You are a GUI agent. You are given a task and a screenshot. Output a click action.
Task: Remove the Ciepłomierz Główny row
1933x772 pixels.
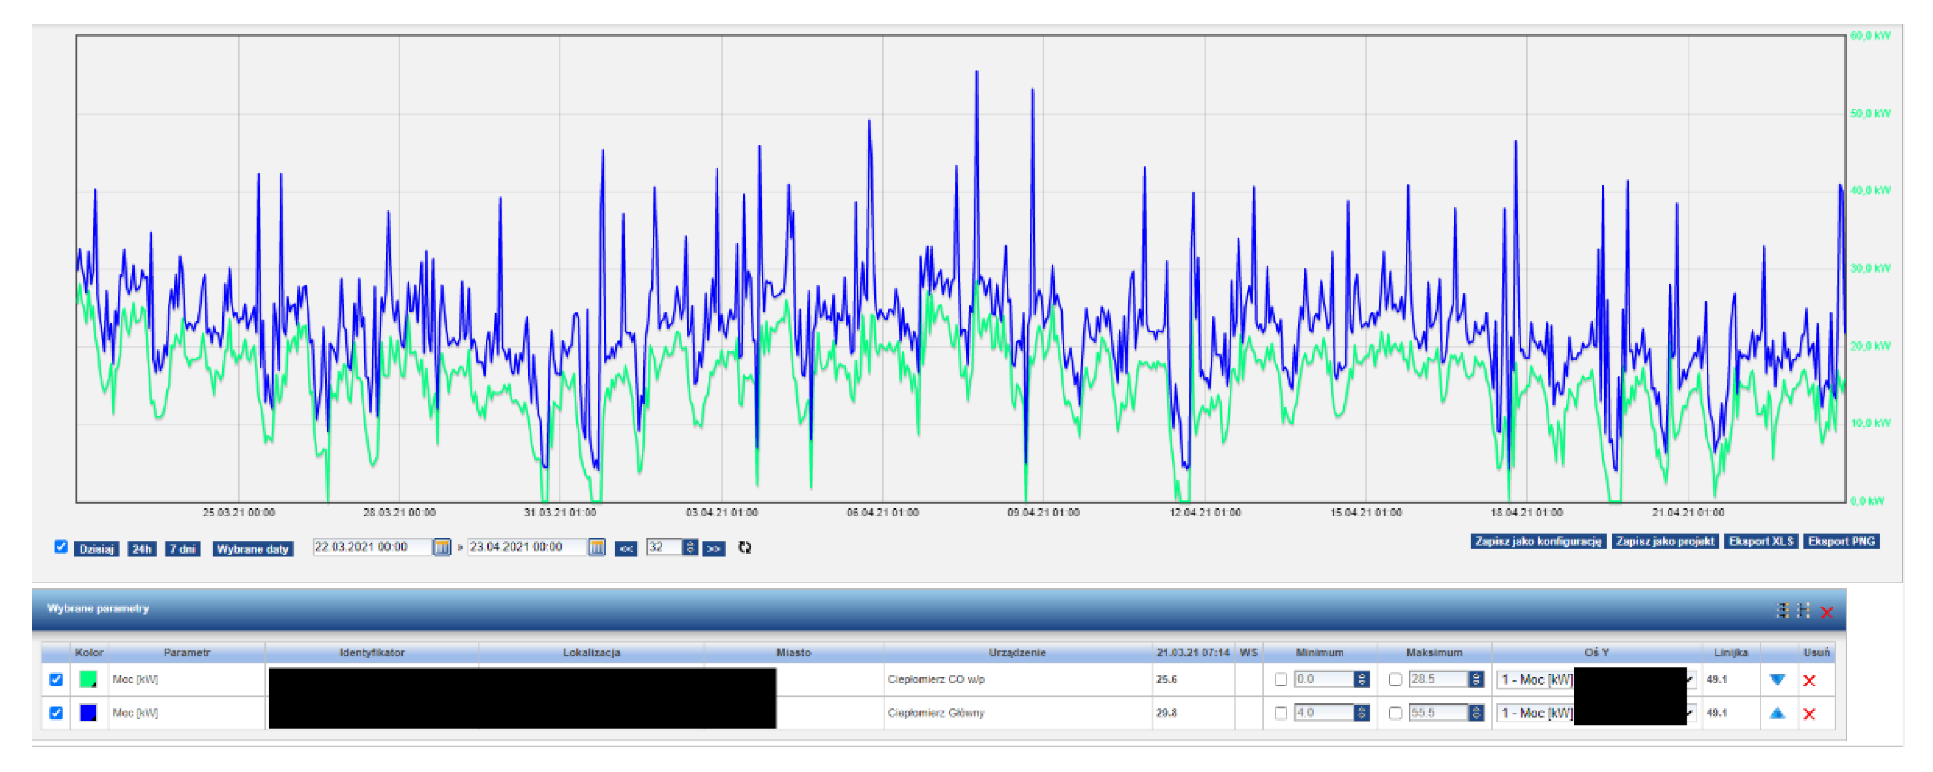point(1809,714)
